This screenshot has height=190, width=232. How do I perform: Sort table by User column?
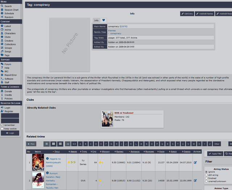tap(161, 151)
